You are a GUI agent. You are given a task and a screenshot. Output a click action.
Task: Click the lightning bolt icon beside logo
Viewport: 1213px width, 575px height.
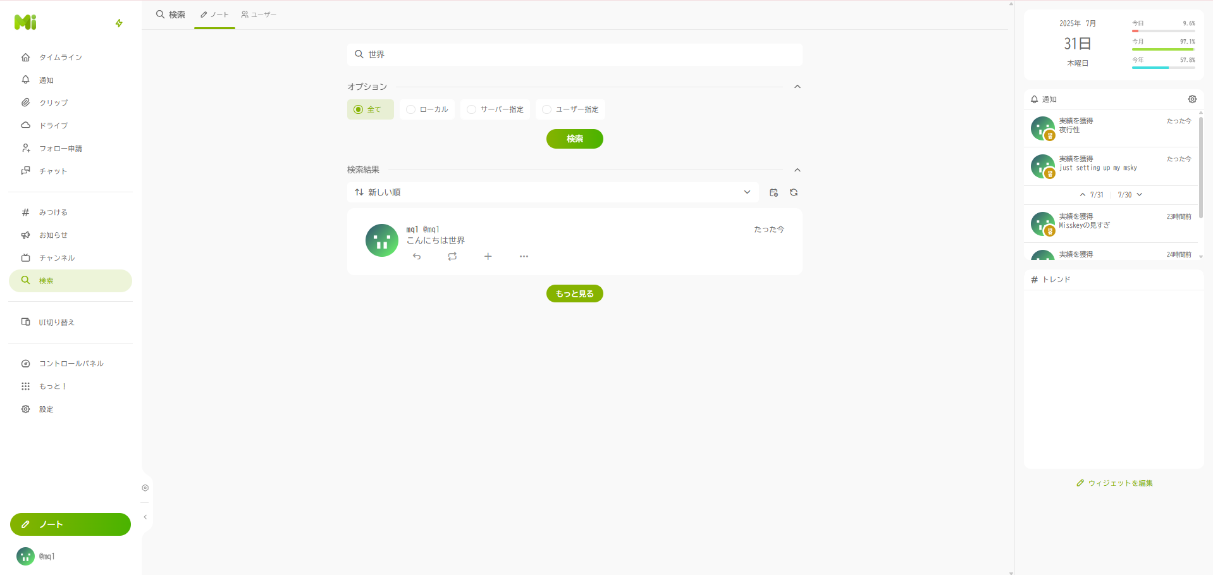(x=119, y=23)
